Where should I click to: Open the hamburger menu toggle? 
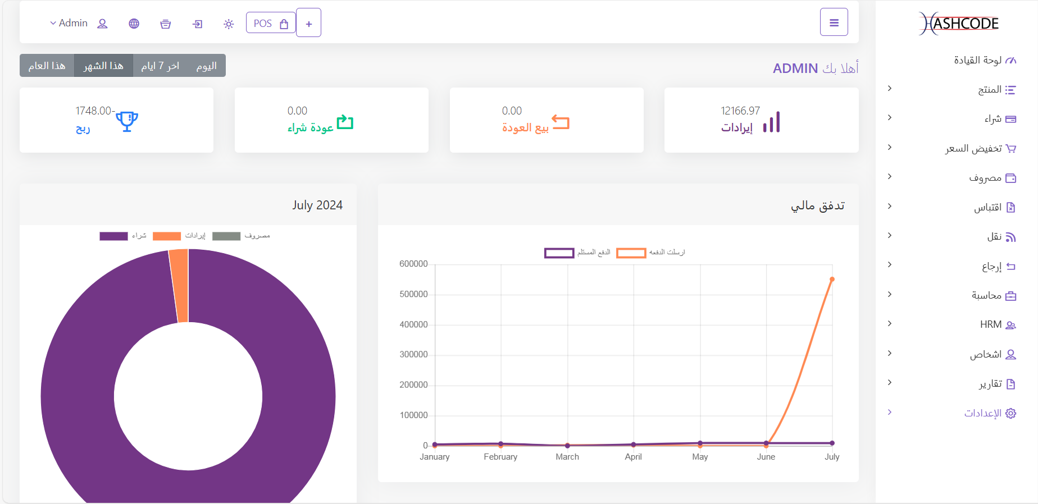[834, 22]
